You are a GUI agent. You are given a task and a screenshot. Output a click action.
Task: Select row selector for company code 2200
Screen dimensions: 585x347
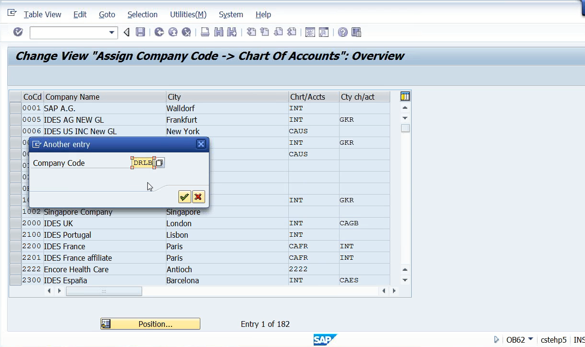click(15, 246)
